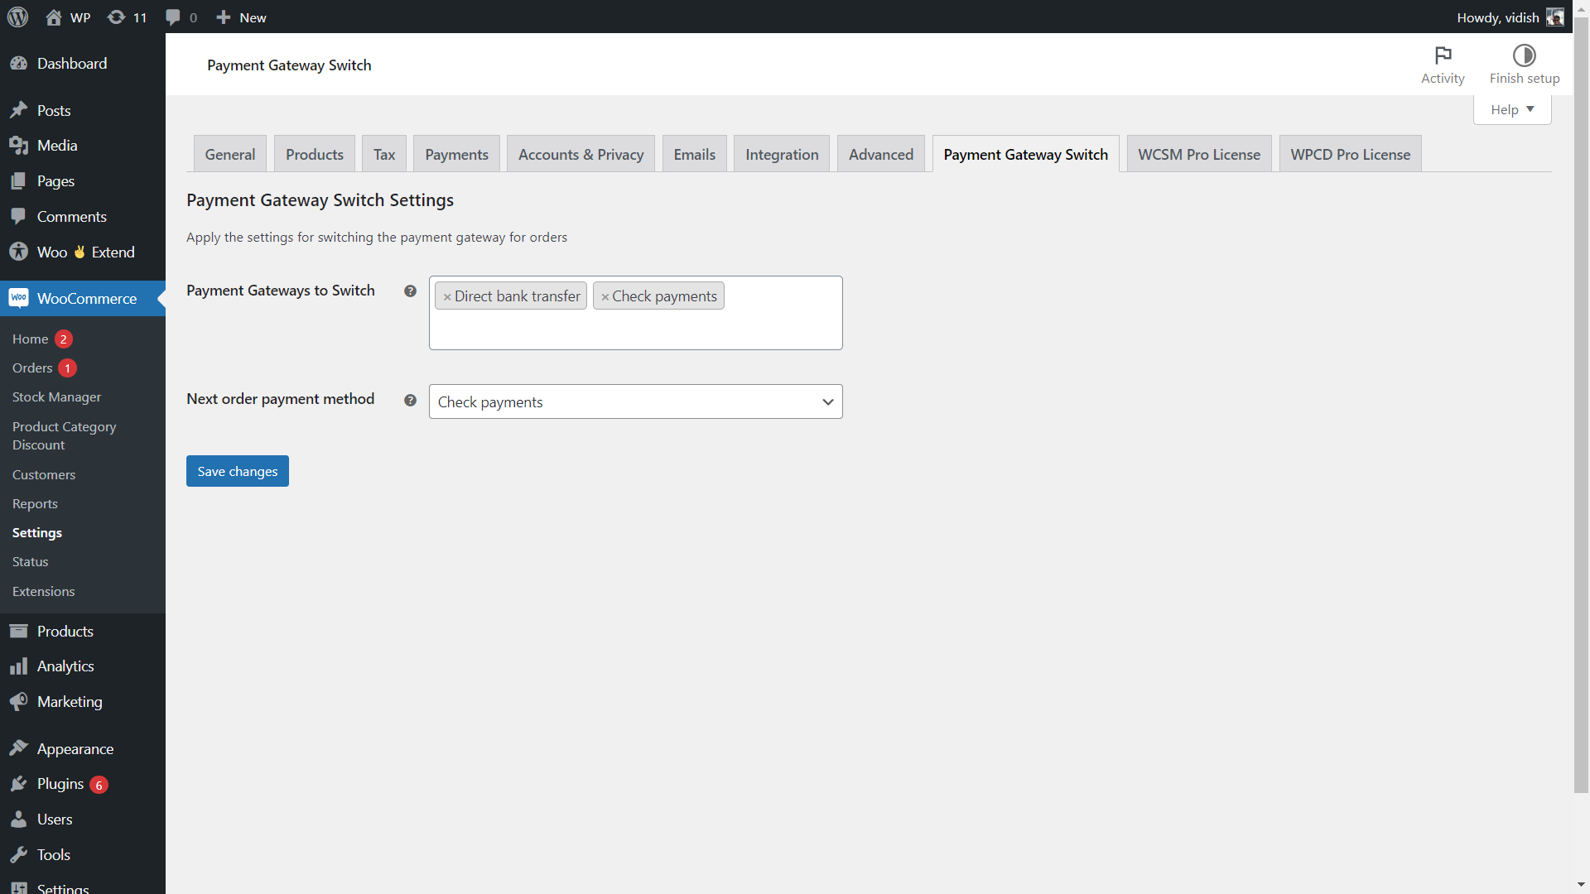Click the comments bubble icon in admin bar
1590x894 pixels.
pos(173,17)
